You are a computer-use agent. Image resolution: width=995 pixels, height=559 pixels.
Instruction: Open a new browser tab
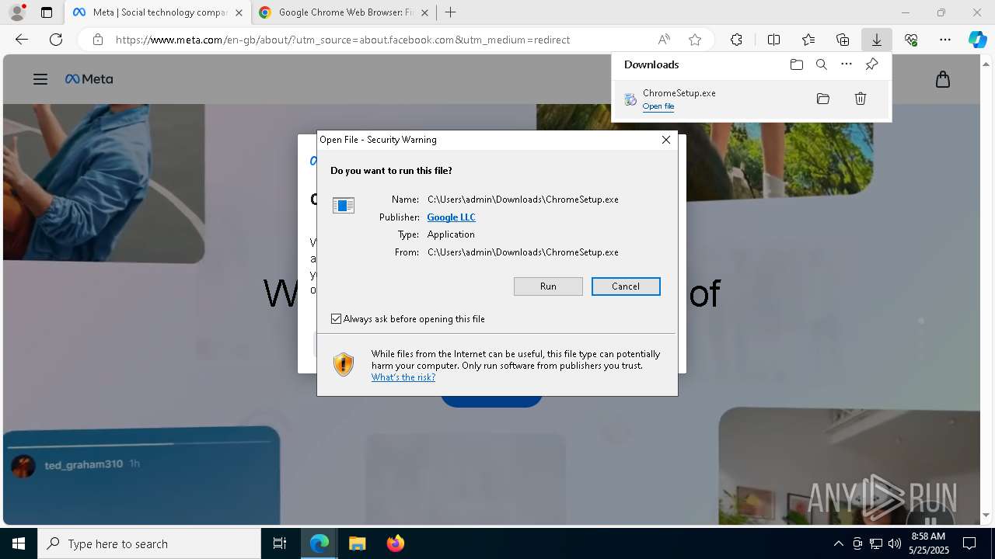(451, 12)
